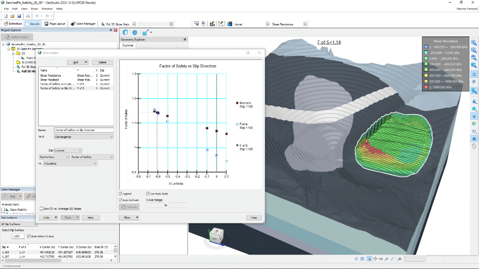Enable the Legend checkbox in Draw Graph
The width and height of the screenshot is (479, 269).
click(120, 193)
